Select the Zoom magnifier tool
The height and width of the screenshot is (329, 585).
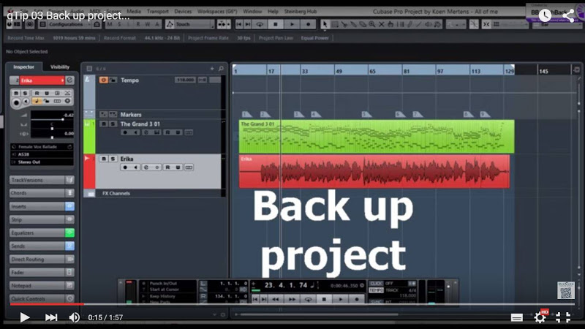point(372,24)
